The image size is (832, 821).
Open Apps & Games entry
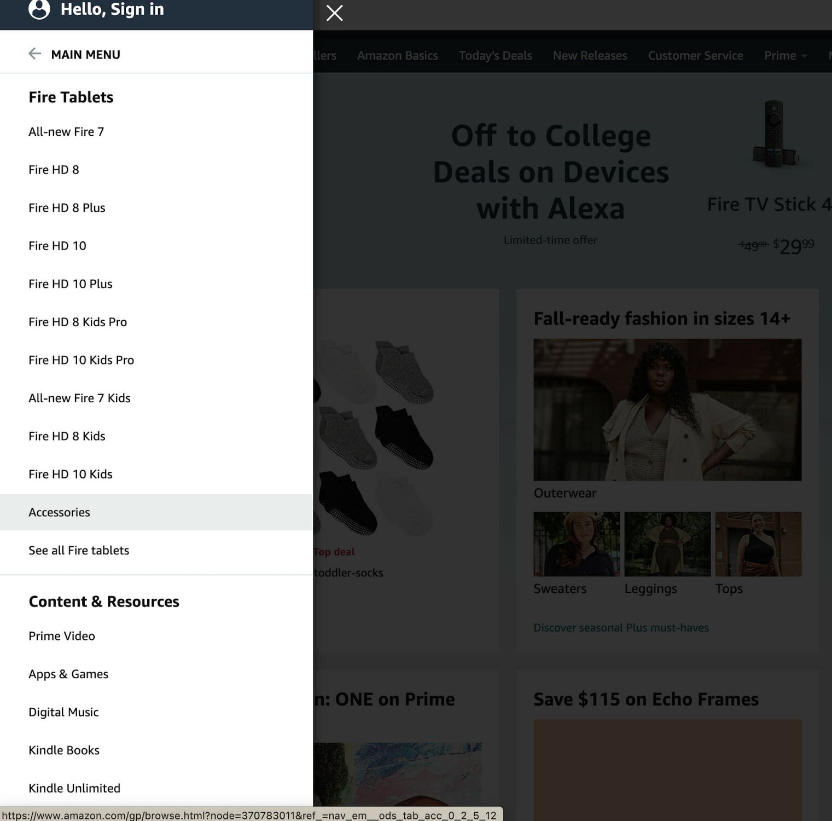156,674
